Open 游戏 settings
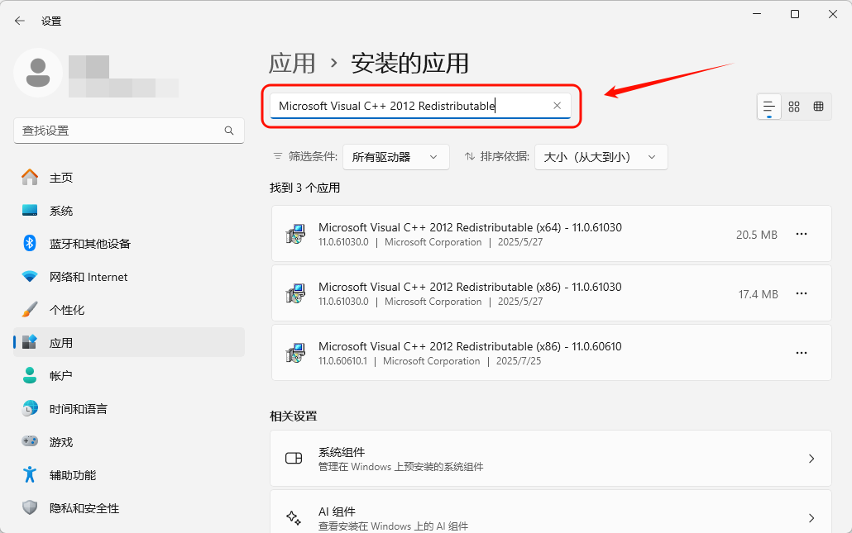 (129, 442)
